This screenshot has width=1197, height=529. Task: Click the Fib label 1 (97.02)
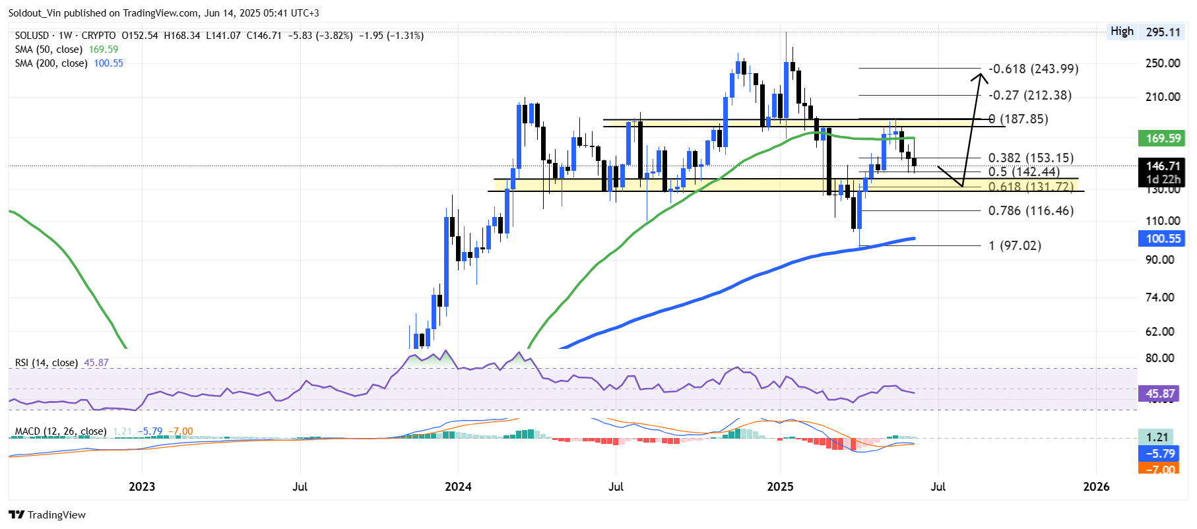coord(1015,245)
